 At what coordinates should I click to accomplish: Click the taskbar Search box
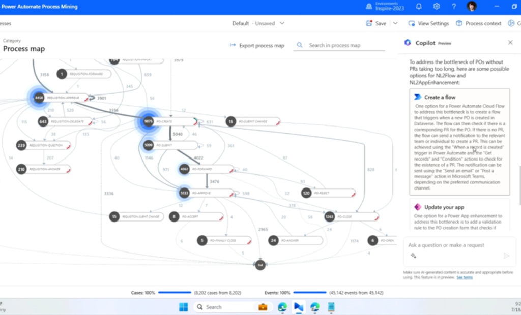(x=233, y=307)
